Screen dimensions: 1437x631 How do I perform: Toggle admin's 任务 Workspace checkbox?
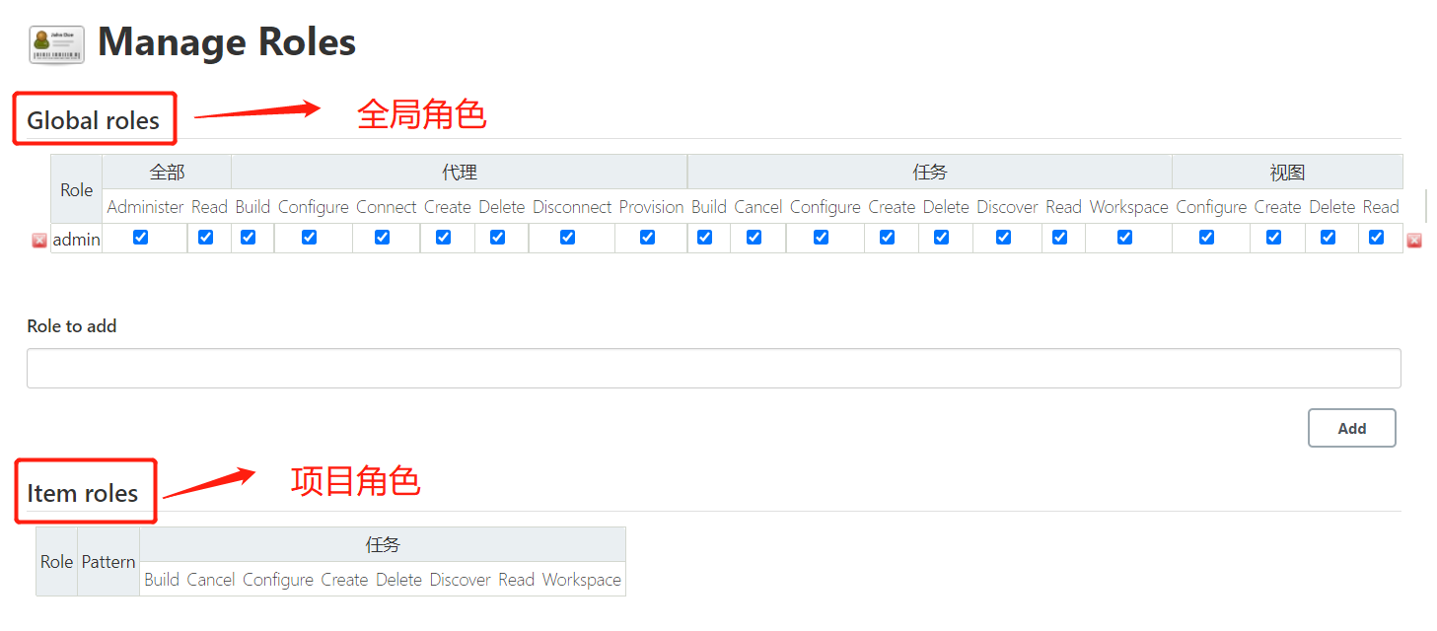[x=1124, y=237]
